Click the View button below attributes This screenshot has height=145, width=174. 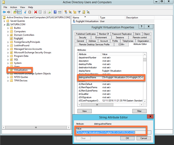85,111
